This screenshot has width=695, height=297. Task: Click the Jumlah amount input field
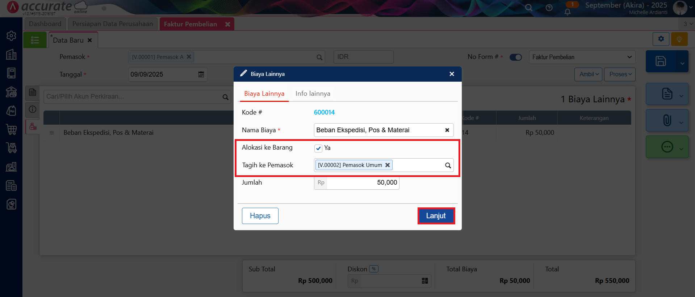point(362,183)
